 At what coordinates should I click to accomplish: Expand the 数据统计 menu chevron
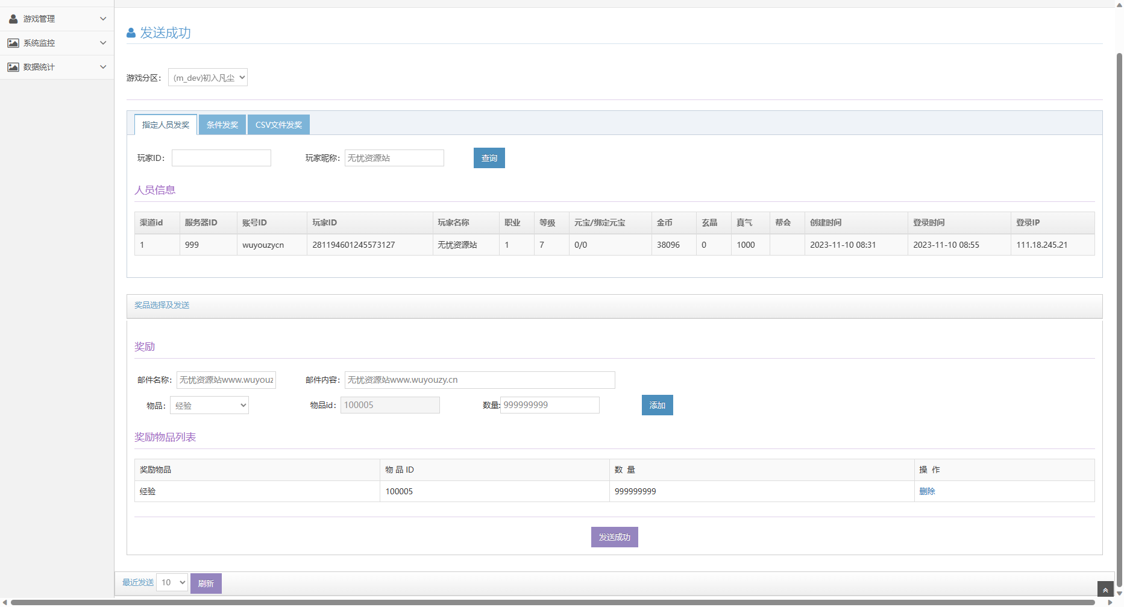pyautogui.click(x=103, y=67)
